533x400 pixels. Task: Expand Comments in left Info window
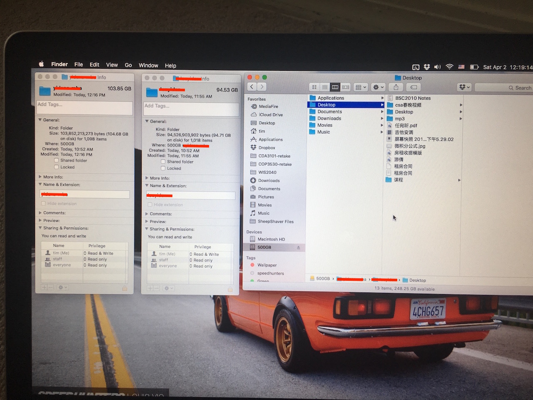[40, 213]
